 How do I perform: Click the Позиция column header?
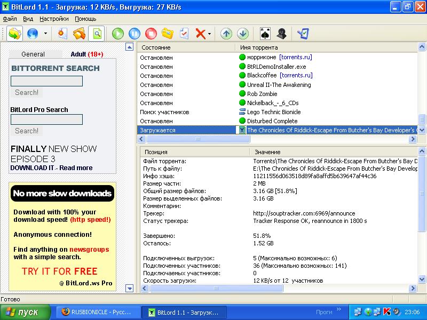tap(195, 152)
